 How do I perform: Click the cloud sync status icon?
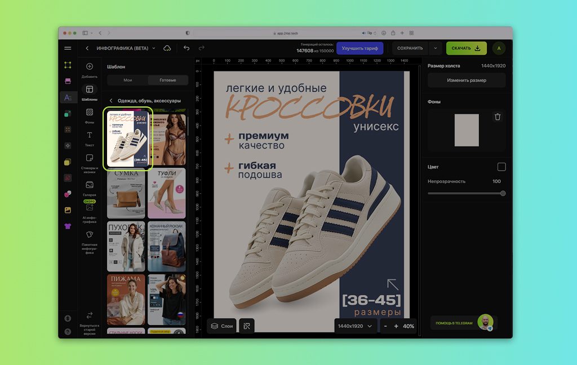[x=167, y=48]
